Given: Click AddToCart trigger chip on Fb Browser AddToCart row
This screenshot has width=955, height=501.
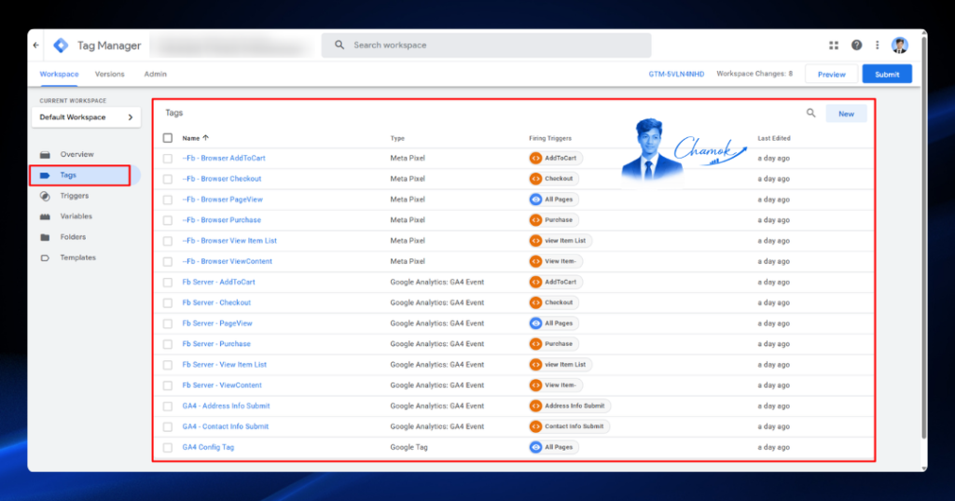Looking at the screenshot, I should point(556,158).
